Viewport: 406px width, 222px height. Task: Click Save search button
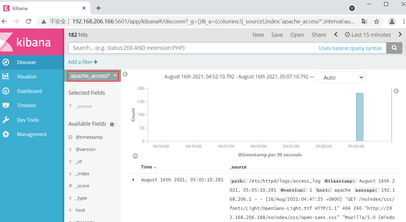(x=277, y=35)
